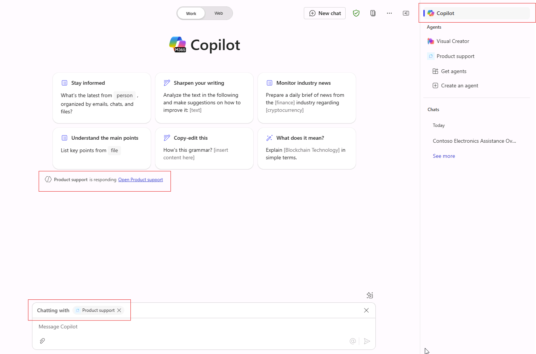Select the Monitor industry news prompt card
The width and height of the screenshot is (536, 354).
coord(307,98)
